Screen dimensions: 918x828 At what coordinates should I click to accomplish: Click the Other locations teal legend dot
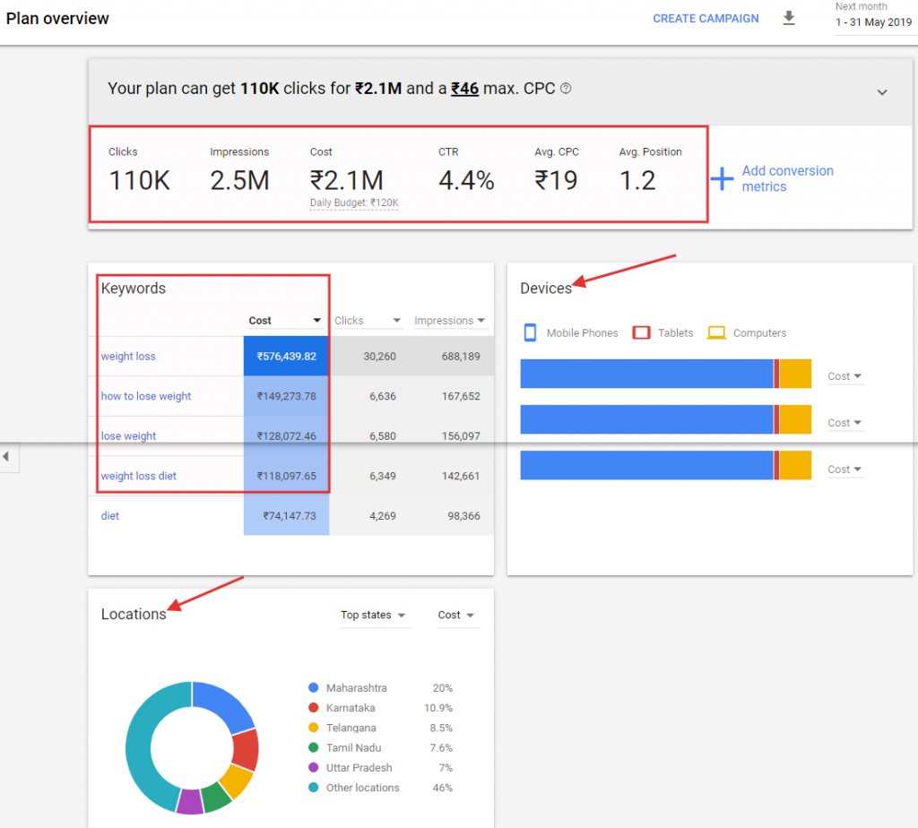(313, 788)
